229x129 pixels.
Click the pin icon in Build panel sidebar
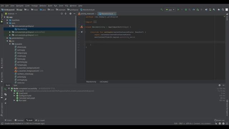5,99
